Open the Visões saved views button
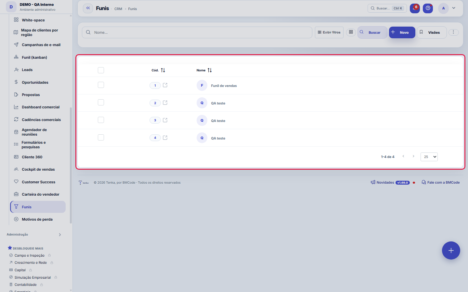 (x=432, y=32)
